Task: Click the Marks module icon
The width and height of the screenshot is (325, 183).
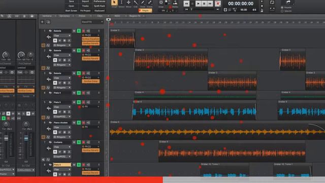Action: click(175, 3)
